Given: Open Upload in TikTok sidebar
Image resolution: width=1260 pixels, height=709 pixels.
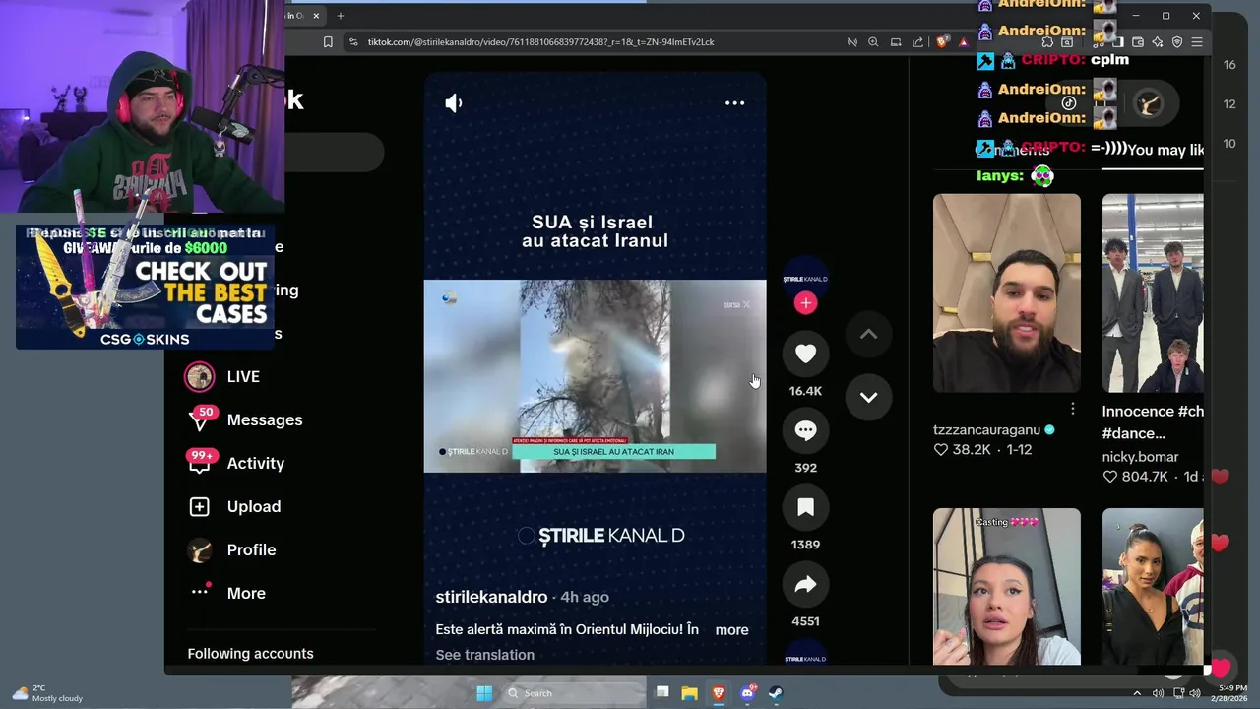Looking at the screenshot, I should pyautogui.click(x=253, y=506).
